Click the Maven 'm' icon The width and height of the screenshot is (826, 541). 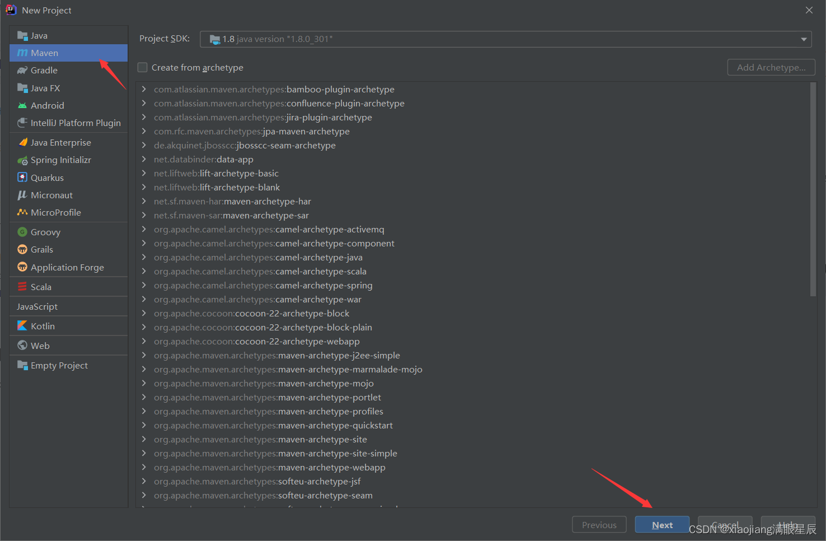tap(22, 53)
